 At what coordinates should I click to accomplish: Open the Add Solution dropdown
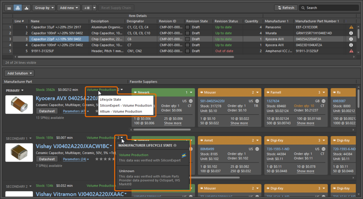tap(19, 73)
